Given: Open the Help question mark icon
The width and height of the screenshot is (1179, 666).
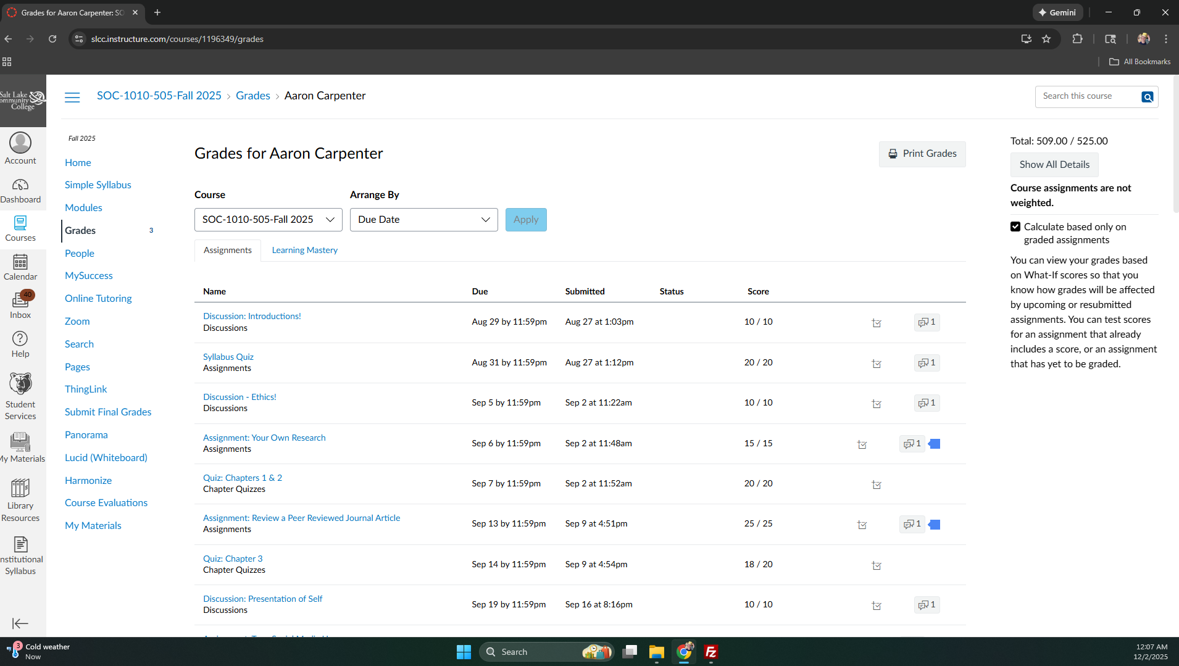Looking at the screenshot, I should coord(20,339).
